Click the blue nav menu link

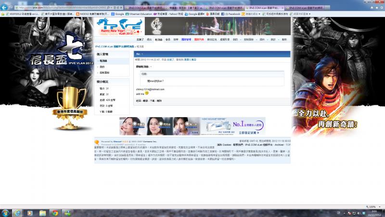186,40
